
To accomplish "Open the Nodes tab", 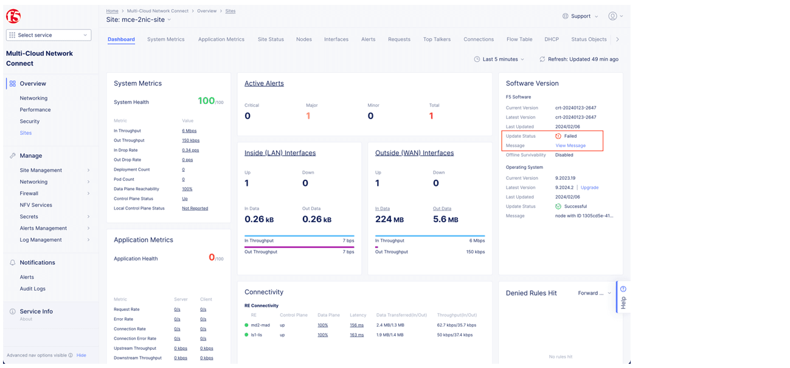I will pyautogui.click(x=304, y=39).
